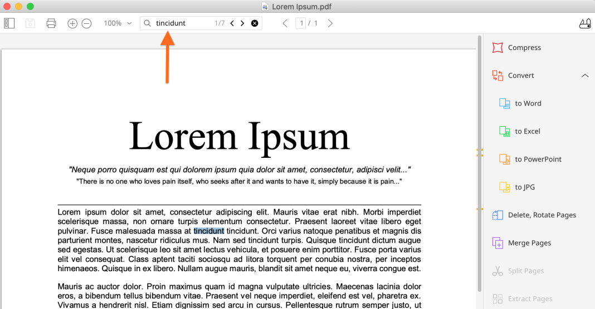Screen dimensions: 595x309
Task: Go to previous search result
Action: [232, 23]
